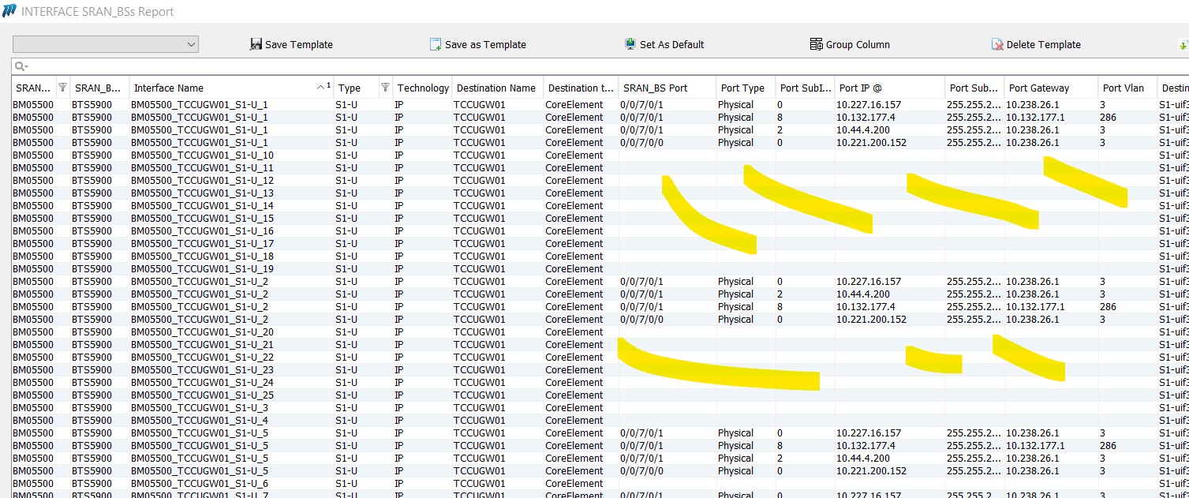Image resolution: width=1189 pixels, height=498 pixels.
Task: Toggle sort arrow on Interface Name column
Action: pos(321,88)
